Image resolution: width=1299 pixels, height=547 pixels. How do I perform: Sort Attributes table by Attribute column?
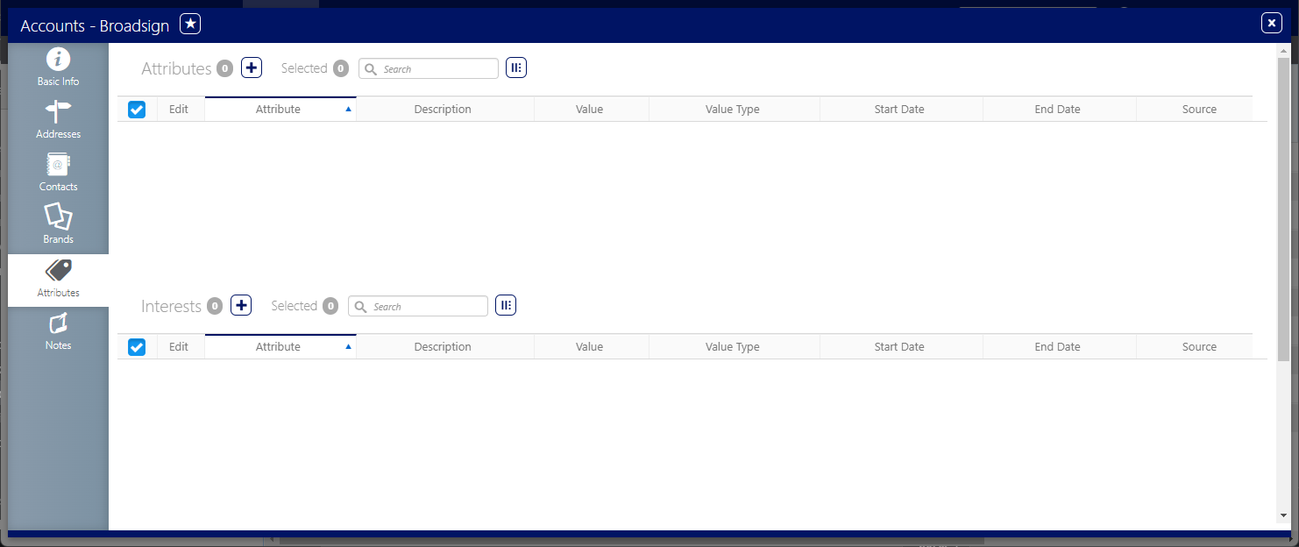279,110
